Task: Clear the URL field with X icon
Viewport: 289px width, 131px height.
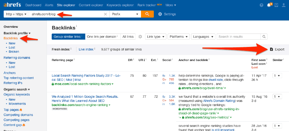Action: pos(106,14)
